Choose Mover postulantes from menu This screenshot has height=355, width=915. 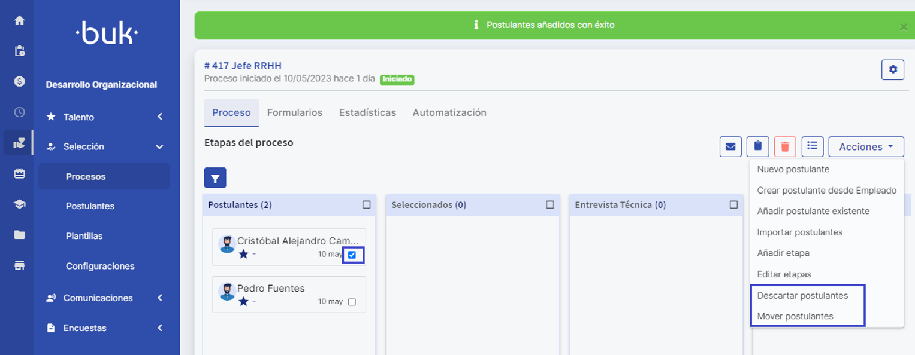(795, 316)
